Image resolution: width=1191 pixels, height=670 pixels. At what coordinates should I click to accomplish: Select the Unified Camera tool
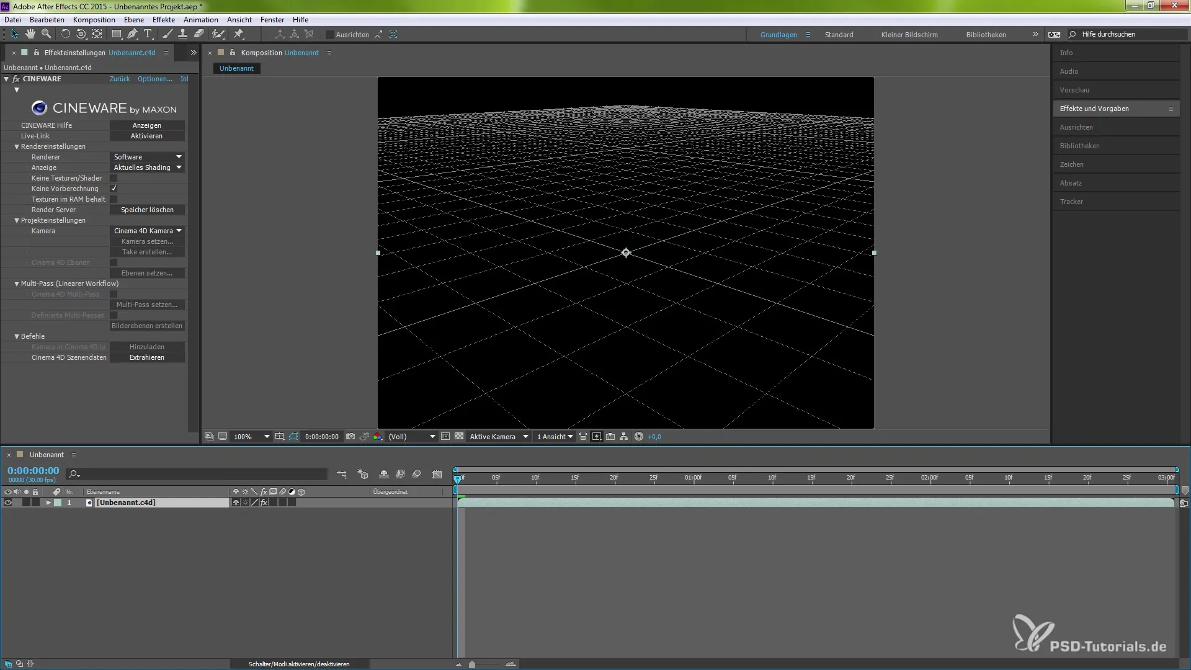(81, 34)
